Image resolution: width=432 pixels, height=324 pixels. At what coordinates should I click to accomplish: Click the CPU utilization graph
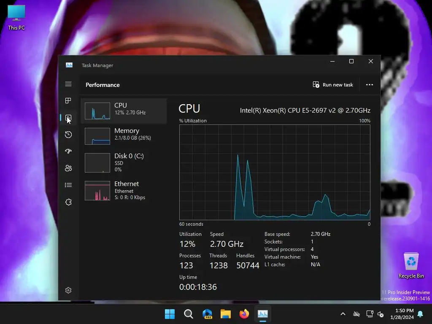point(275,173)
